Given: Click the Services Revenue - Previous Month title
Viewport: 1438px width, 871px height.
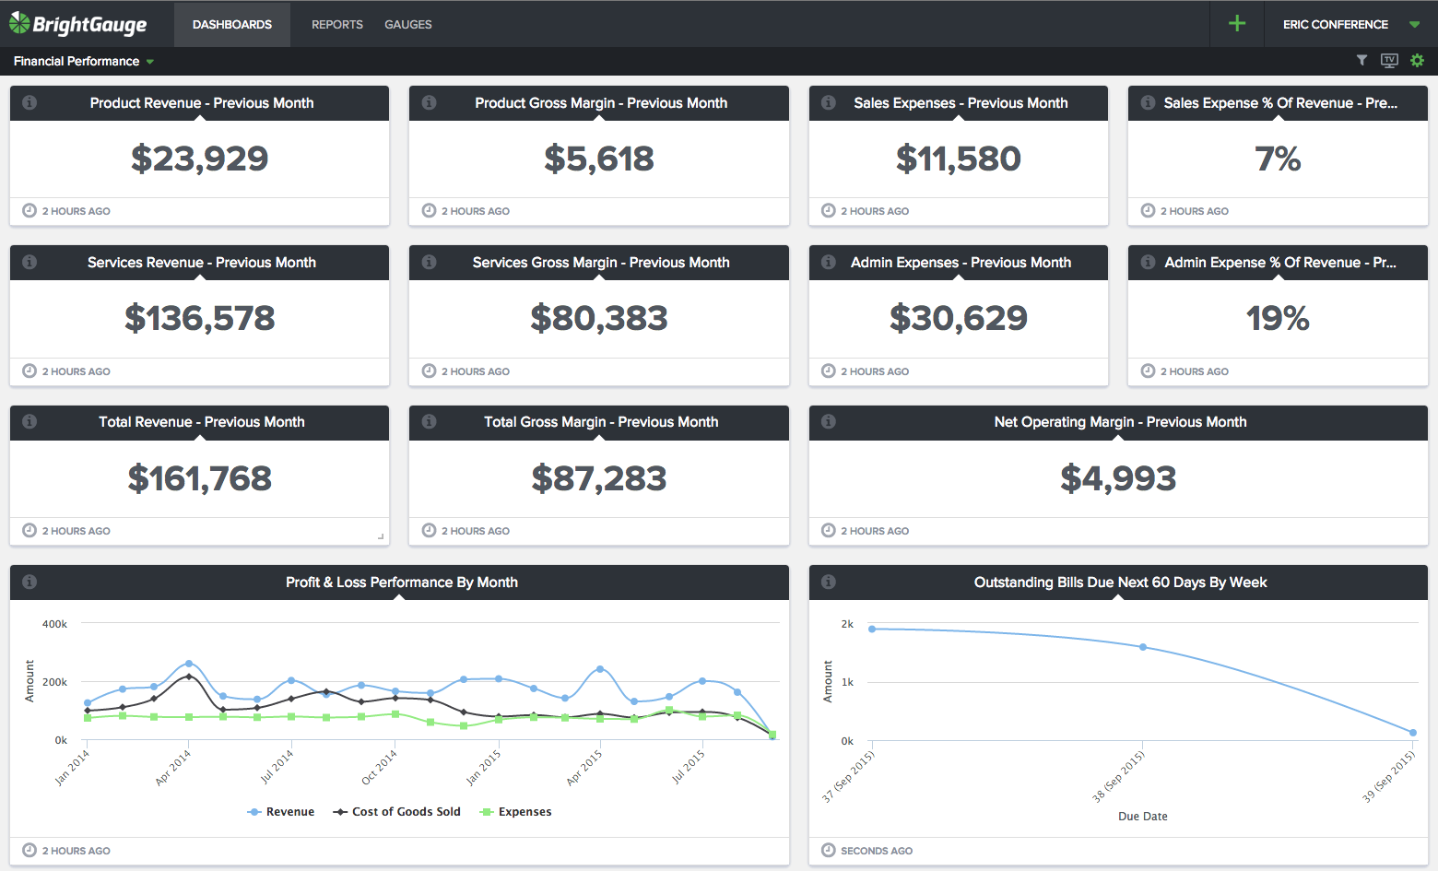Looking at the screenshot, I should pos(201,263).
